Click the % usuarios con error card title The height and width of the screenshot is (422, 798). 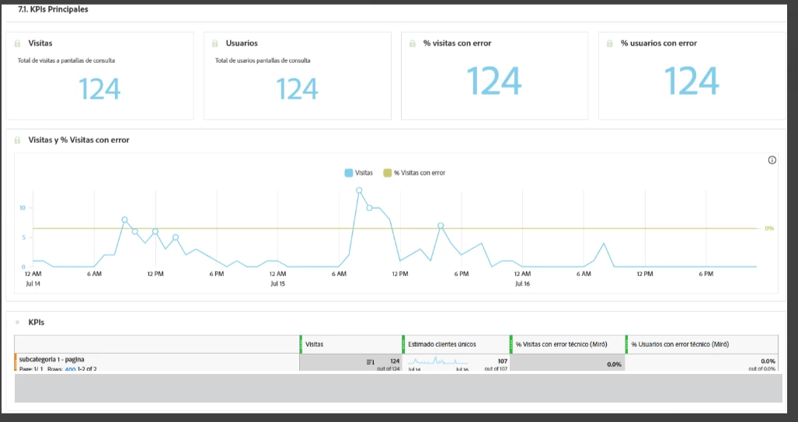tap(659, 43)
